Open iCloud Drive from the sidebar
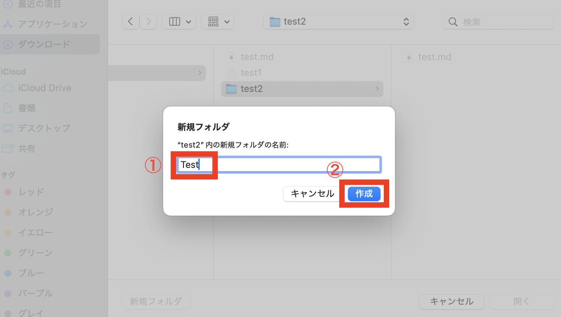 (x=45, y=88)
